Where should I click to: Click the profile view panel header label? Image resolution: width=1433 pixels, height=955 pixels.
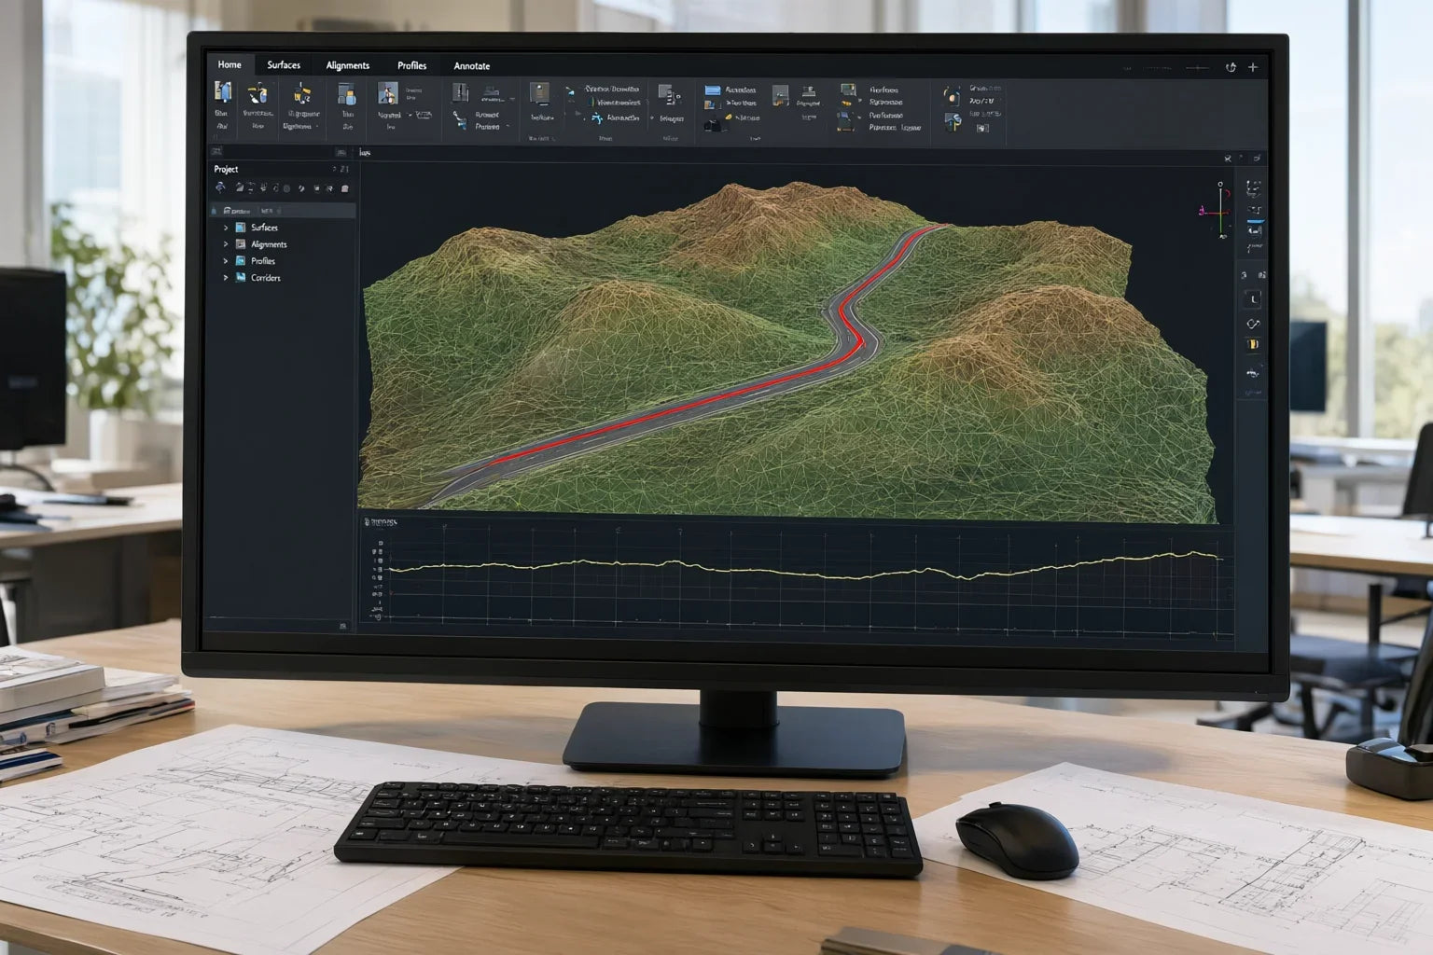[381, 522]
